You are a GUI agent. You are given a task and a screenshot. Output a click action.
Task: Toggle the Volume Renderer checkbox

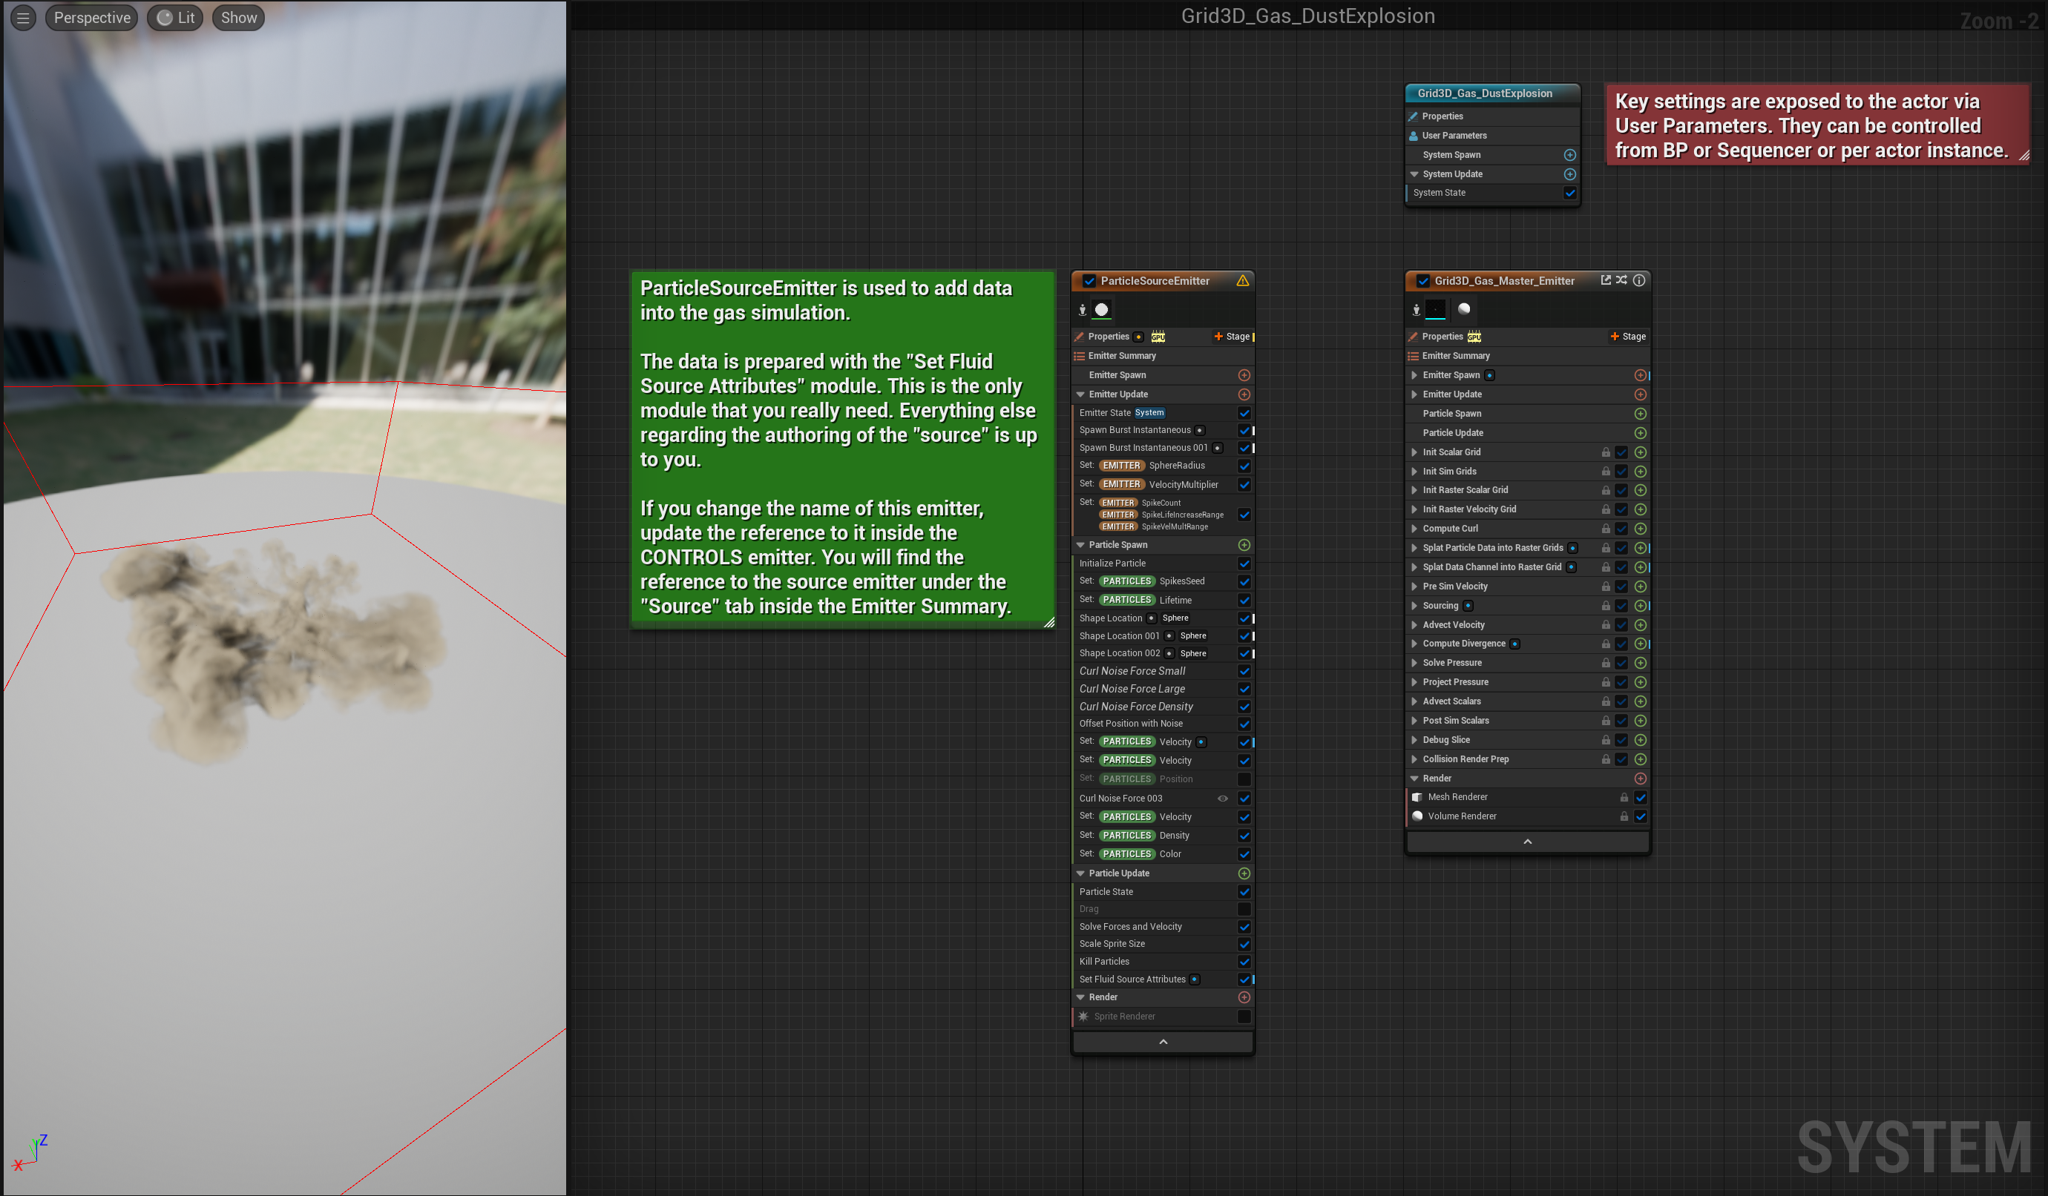[1640, 817]
